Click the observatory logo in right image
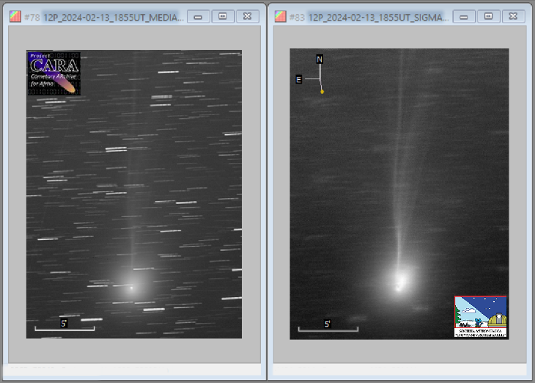The width and height of the screenshot is (535, 383). click(481, 317)
